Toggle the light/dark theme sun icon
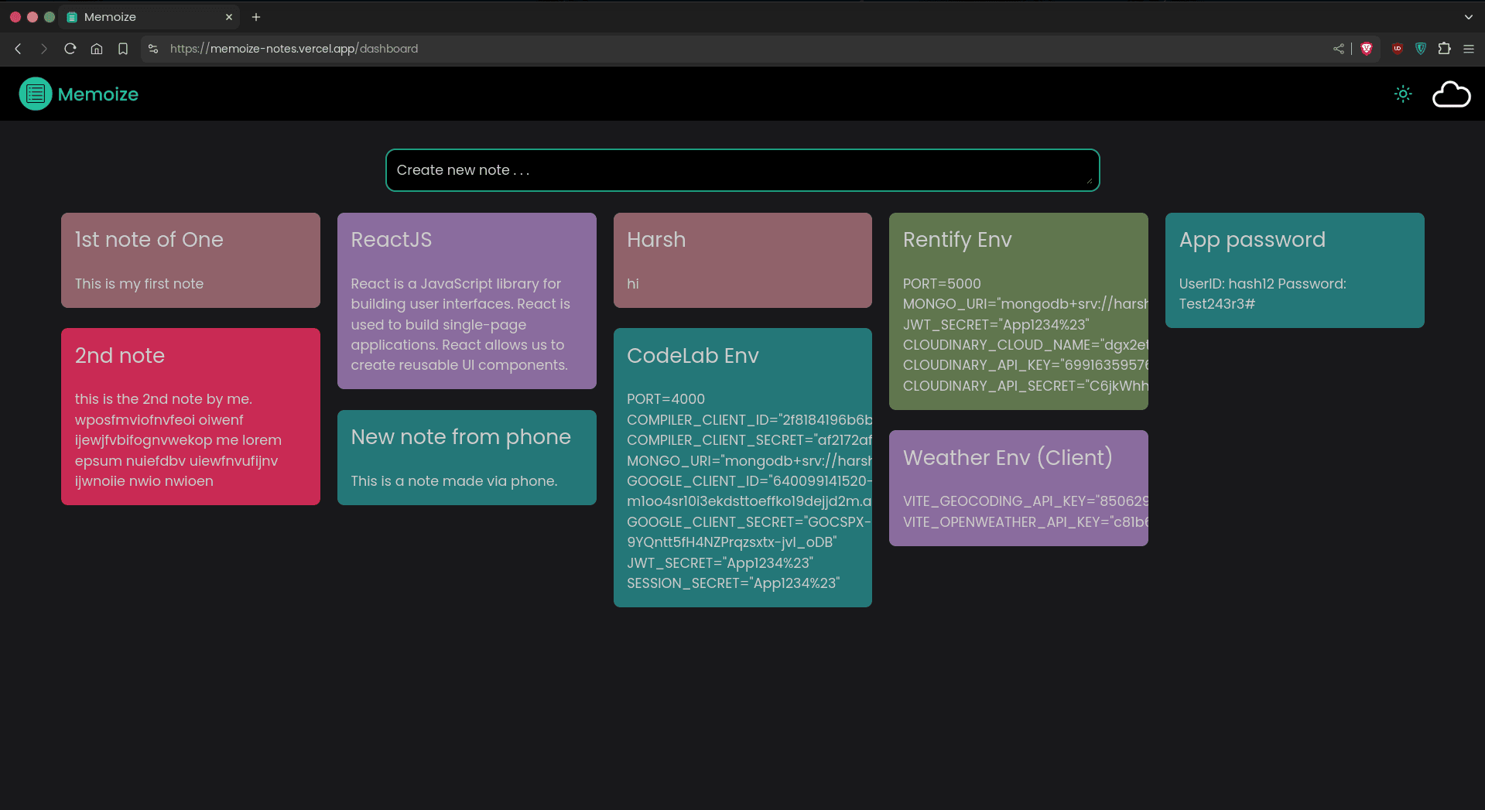 tap(1403, 94)
